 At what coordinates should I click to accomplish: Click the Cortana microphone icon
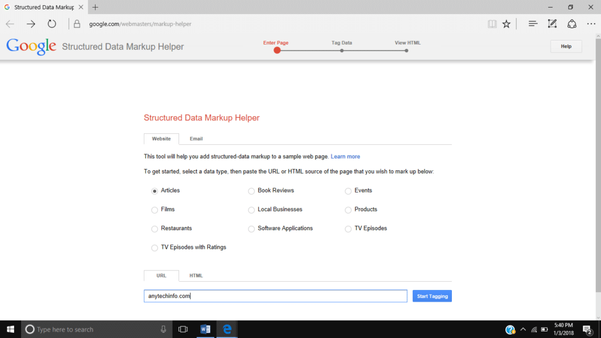pos(163,329)
